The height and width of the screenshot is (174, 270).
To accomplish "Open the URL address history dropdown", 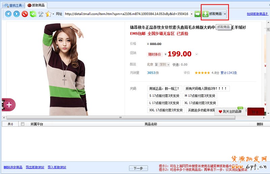I will click(191, 14).
